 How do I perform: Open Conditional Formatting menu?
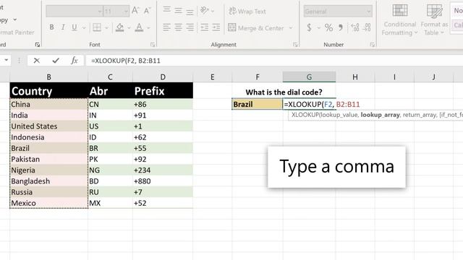(x=400, y=19)
